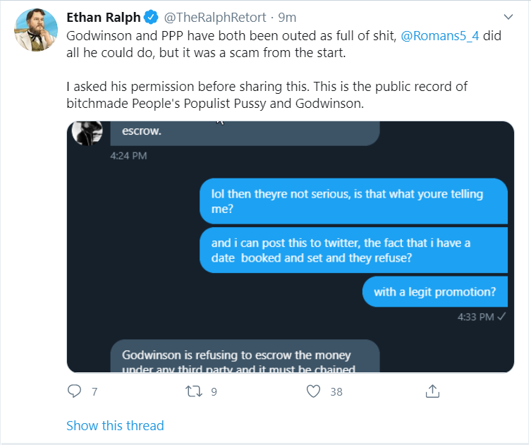The width and height of the screenshot is (531, 445).
Task: Like the tweet with the heart icon
Action: click(315, 391)
